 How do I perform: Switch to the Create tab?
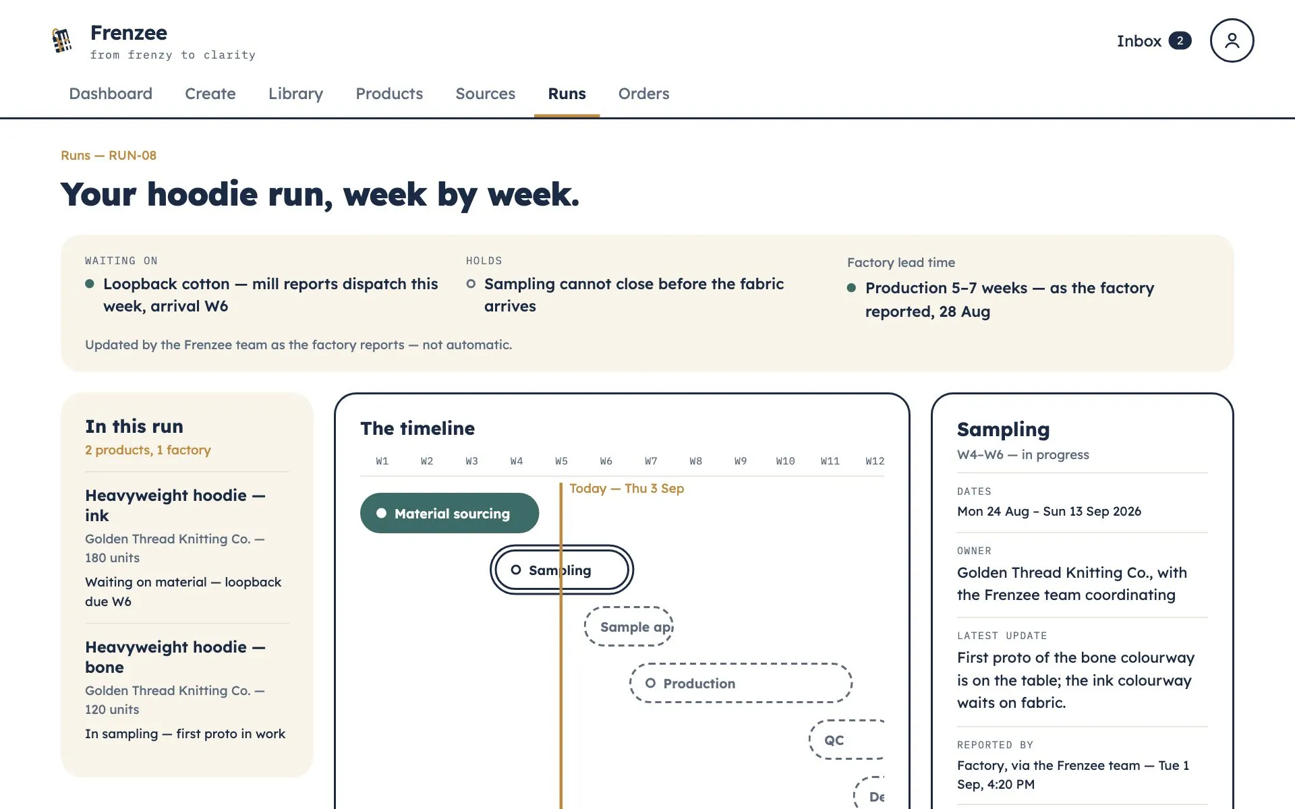coord(210,94)
